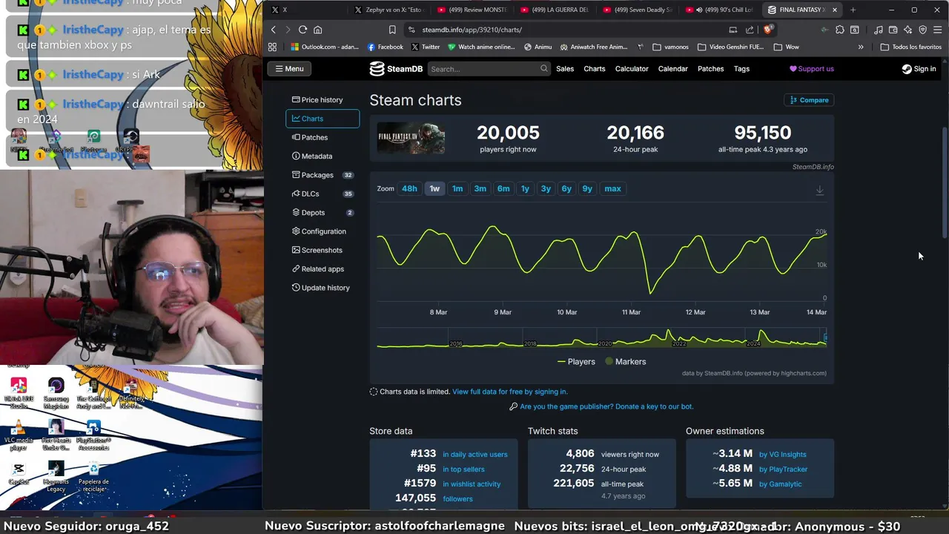Bookmark this page with the bookmark icon
Image resolution: width=949 pixels, height=534 pixels.
[x=392, y=30]
